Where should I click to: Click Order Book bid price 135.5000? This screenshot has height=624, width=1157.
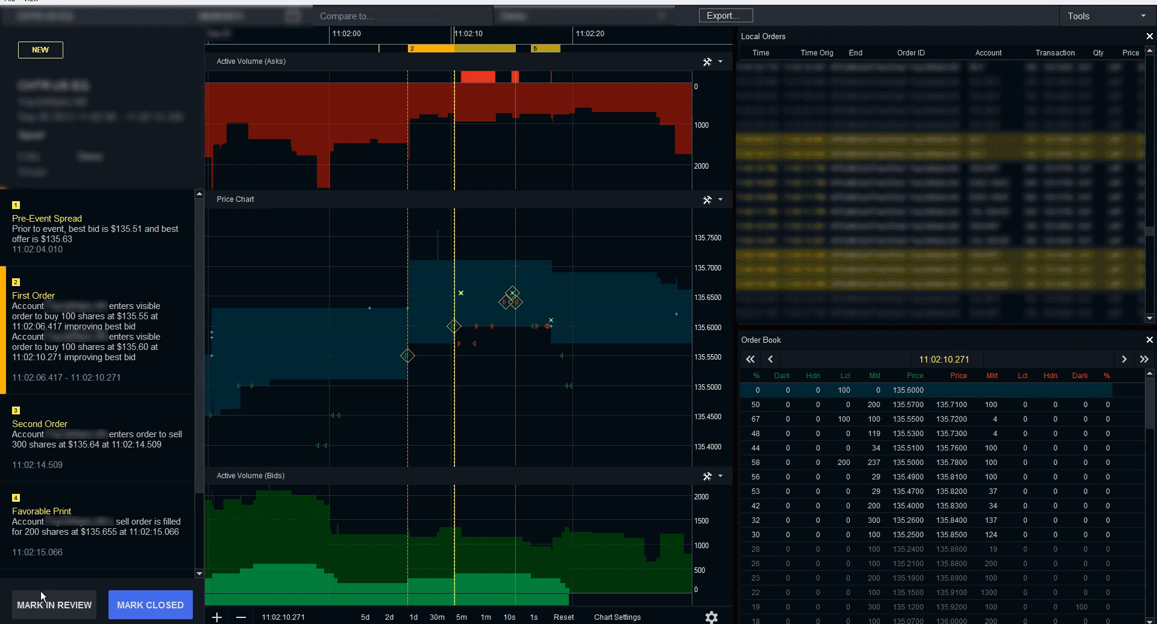point(908,463)
